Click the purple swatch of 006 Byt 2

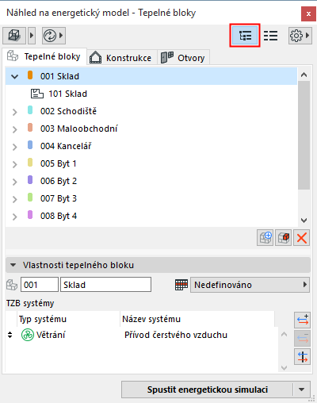click(x=30, y=180)
